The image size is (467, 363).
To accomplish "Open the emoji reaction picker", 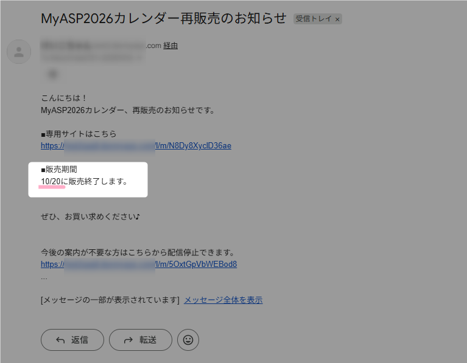I will click(x=188, y=340).
